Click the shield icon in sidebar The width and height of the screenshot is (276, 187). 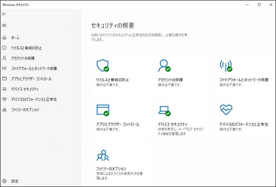(x=4, y=48)
